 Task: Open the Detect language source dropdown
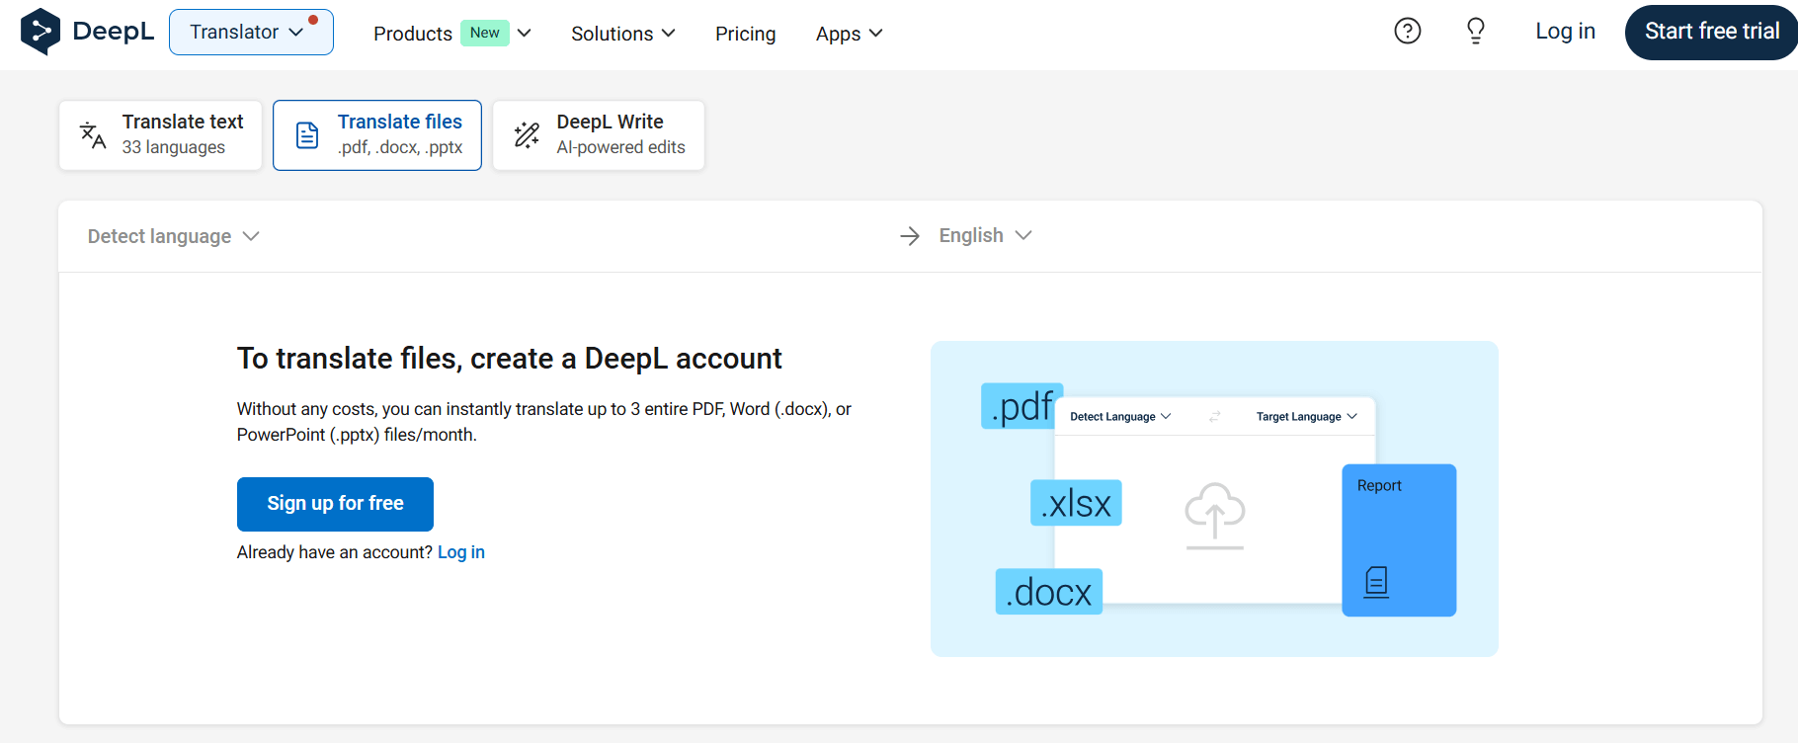[173, 236]
